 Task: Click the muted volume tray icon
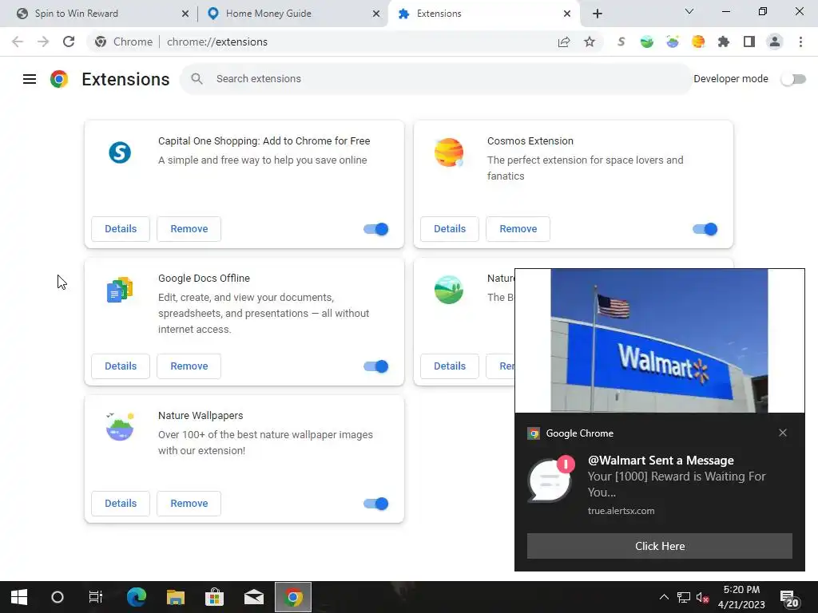coord(703,597)
